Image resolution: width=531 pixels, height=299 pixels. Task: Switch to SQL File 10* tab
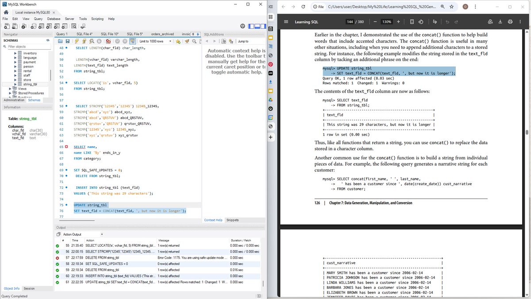coord(110,34)
